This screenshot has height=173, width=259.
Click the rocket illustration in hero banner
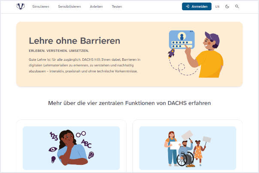pyautogui.click(x=172, y=53)
